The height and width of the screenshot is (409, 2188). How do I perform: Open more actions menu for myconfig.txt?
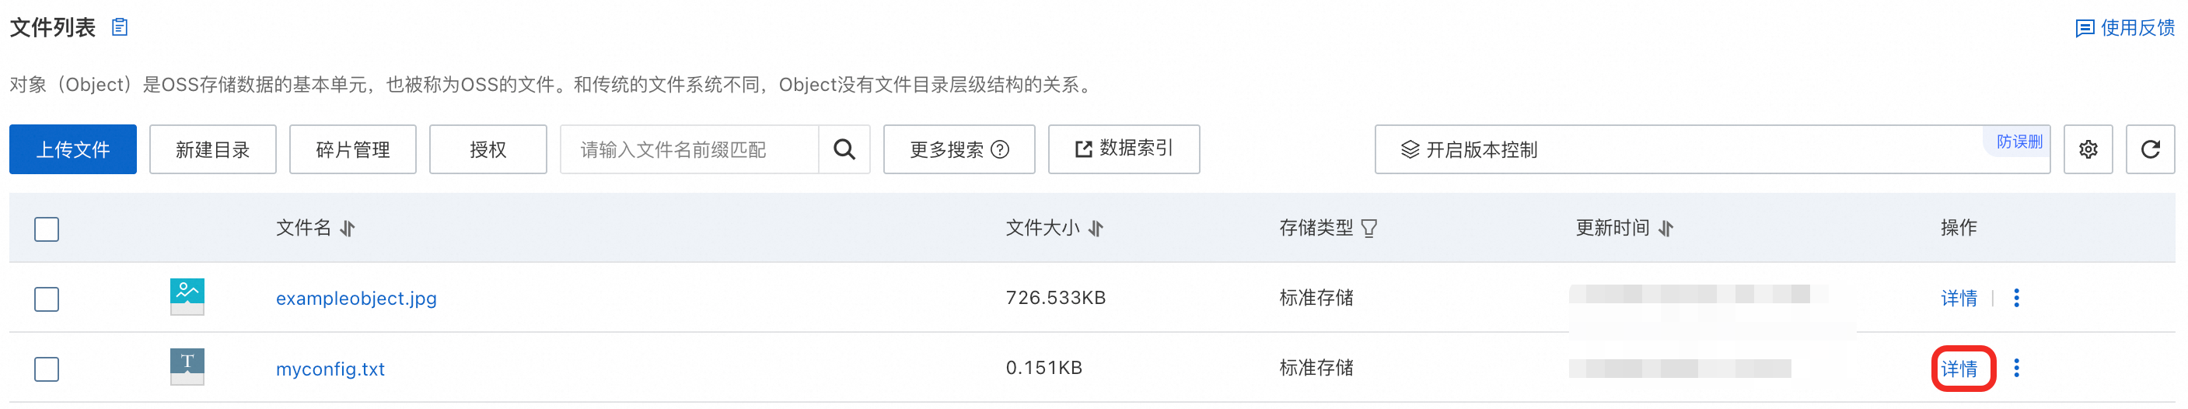[x=2016, y=369]
